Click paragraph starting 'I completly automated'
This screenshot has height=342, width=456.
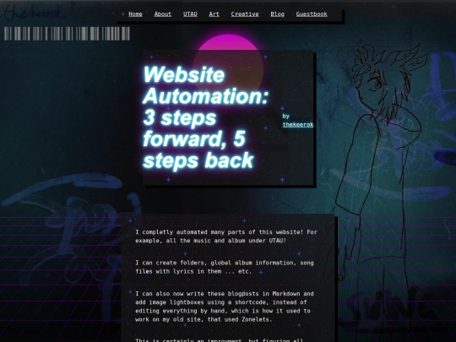[226, 236]
